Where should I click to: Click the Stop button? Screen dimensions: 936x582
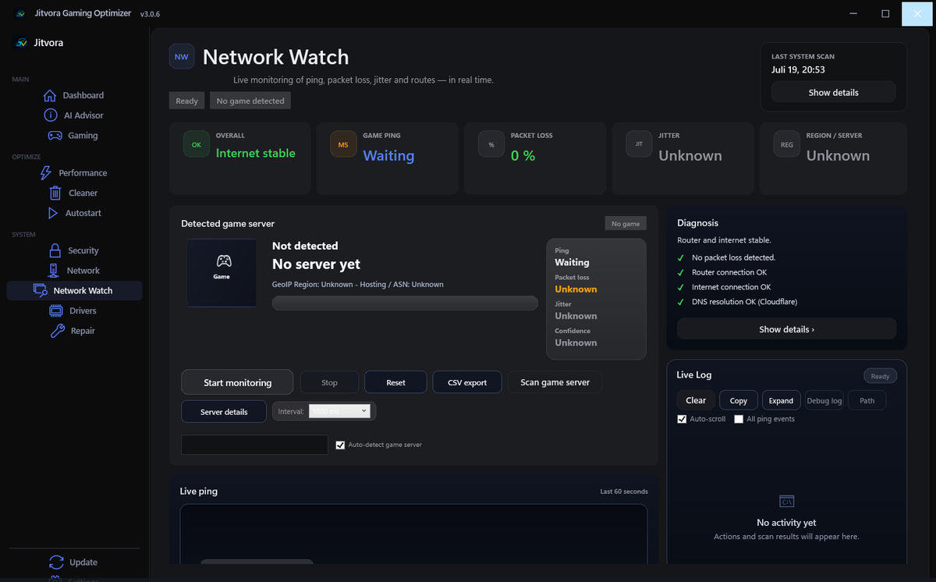click(329, 382)
